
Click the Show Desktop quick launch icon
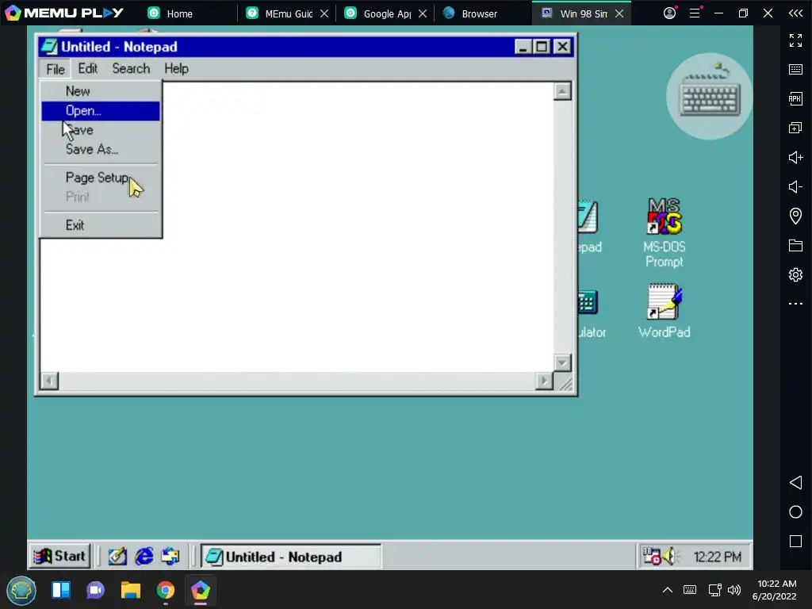click(x=117, y=557)
